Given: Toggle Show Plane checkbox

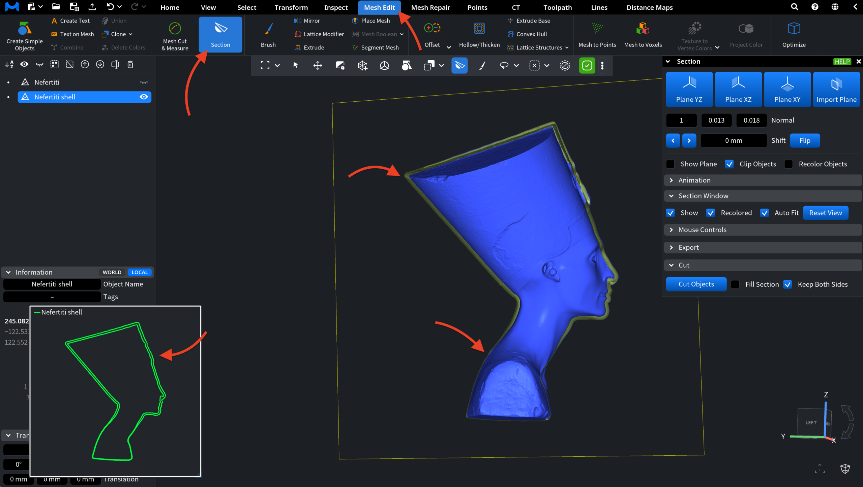Looking at the screenshot, I should point(670,164).
